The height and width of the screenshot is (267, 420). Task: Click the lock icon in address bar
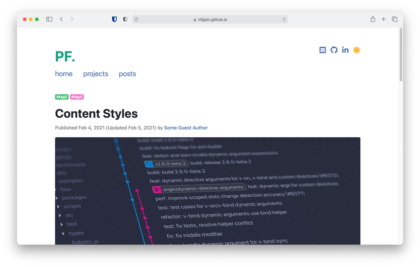click(x=195, y=20)
